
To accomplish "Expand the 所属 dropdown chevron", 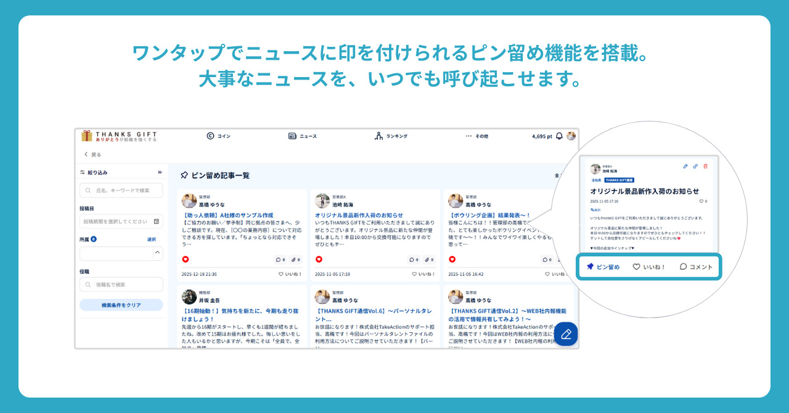I will click(x=158, y=253).
